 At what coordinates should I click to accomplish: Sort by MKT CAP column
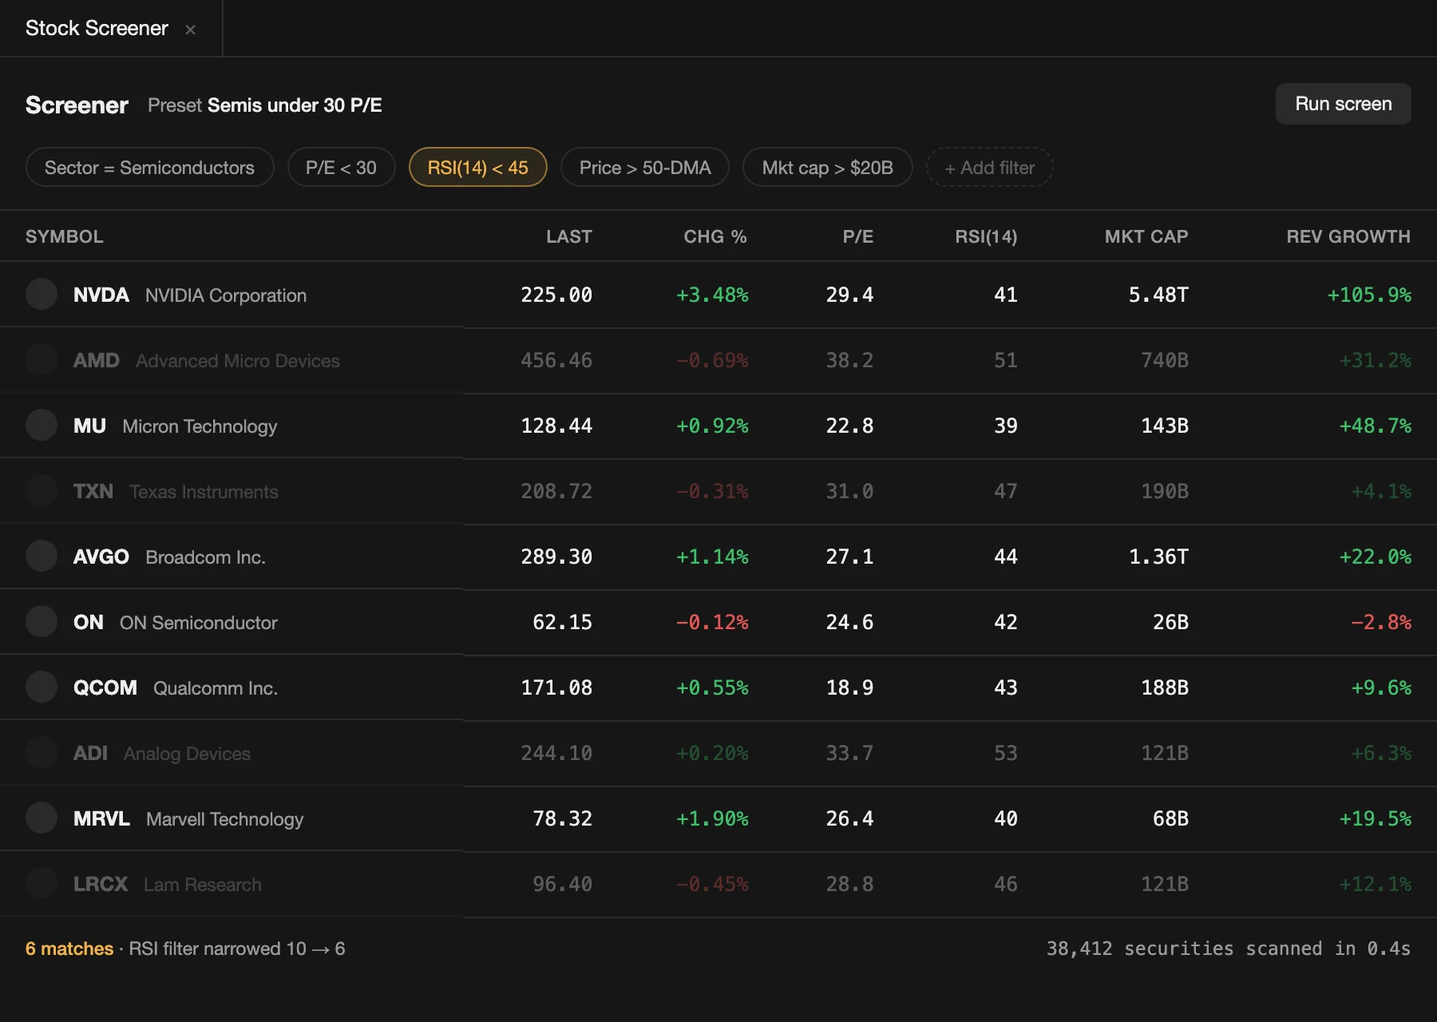(x=1146, y=236)
